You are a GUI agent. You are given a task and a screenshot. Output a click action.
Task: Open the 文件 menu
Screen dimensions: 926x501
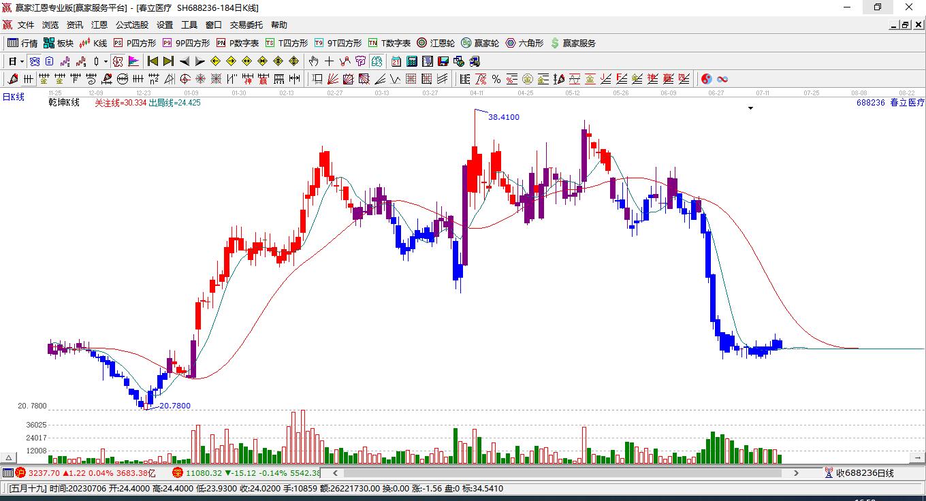click(x=26, y=25)
